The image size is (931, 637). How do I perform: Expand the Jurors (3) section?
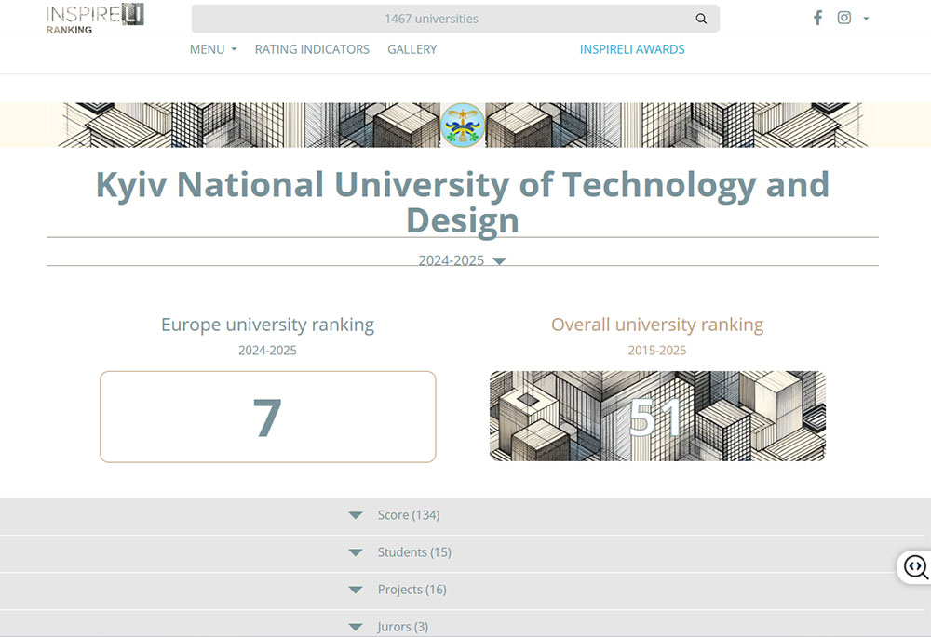point(402,626)
